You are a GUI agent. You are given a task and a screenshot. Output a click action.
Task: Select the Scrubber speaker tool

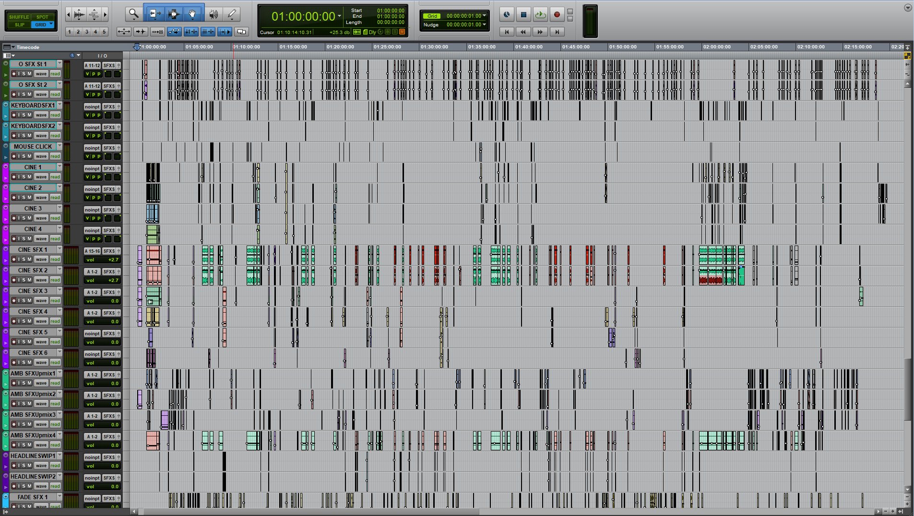pos(214,14)
